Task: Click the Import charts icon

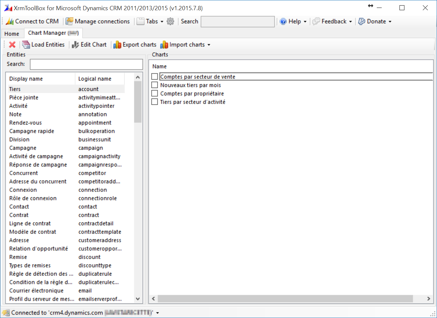Action: pos(164,45)
